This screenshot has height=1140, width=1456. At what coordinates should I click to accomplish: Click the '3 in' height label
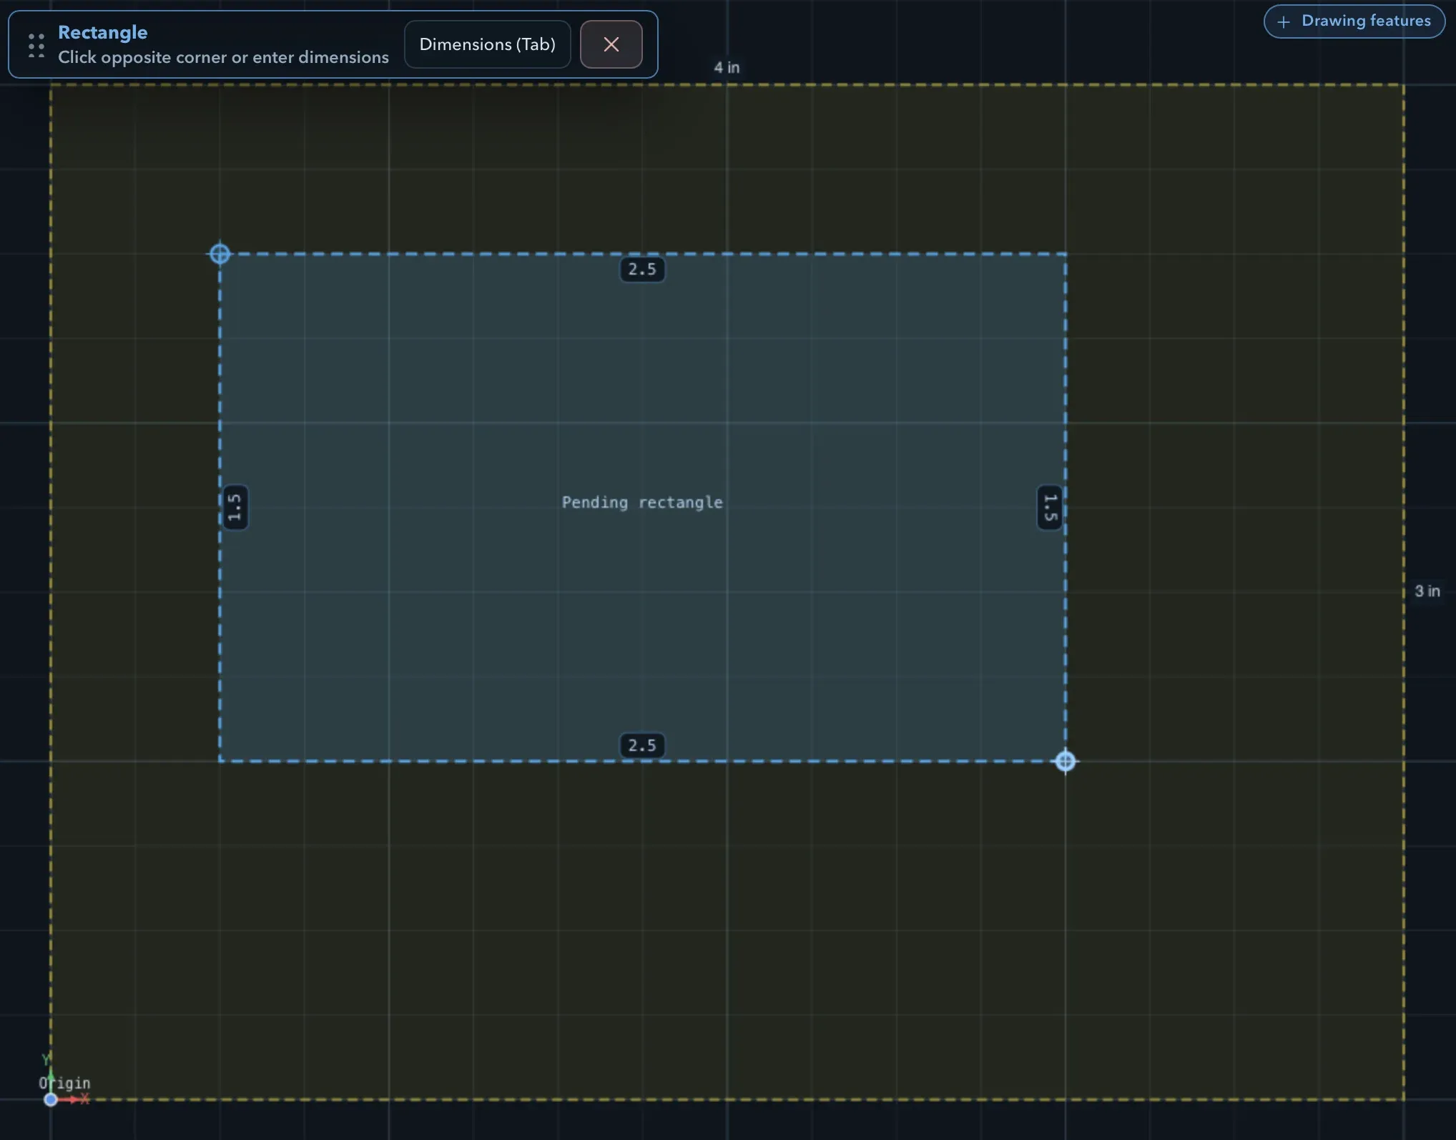click(x=1427, y=591)
